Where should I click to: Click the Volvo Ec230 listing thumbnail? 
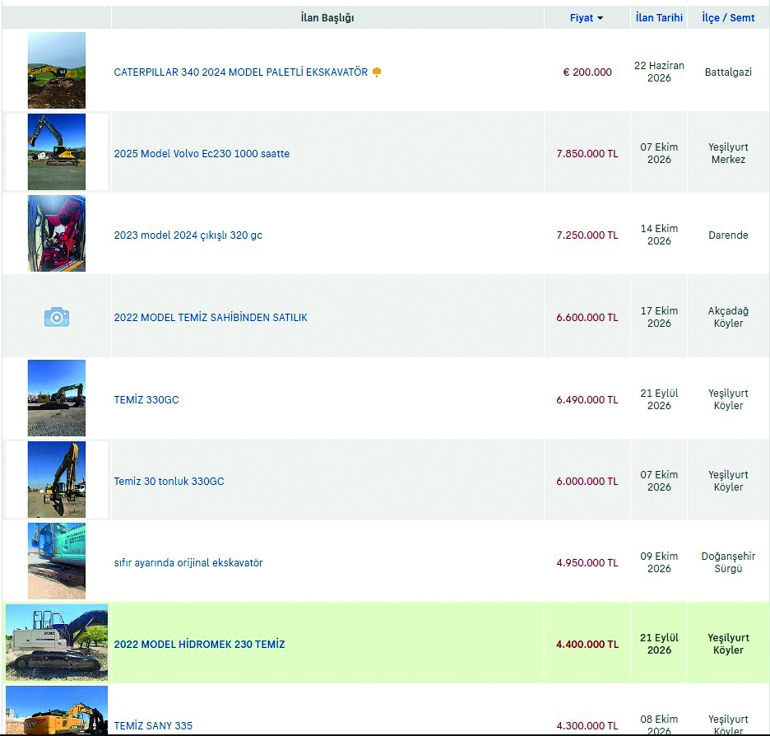pyautogui.click(x=57, y=151)
